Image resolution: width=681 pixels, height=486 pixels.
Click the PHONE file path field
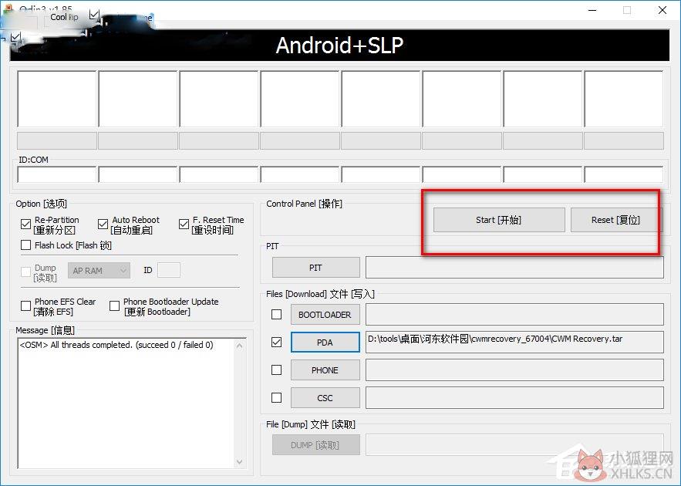click(x=514, y=370)
